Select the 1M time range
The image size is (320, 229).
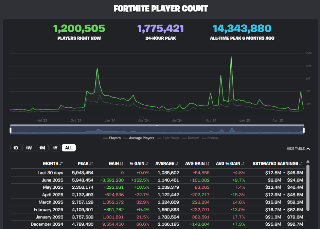pos(42,148)
